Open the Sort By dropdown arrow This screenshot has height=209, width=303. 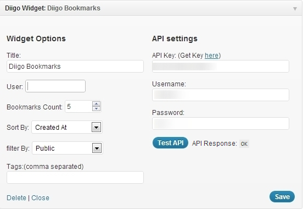click(x=96, y=127)
